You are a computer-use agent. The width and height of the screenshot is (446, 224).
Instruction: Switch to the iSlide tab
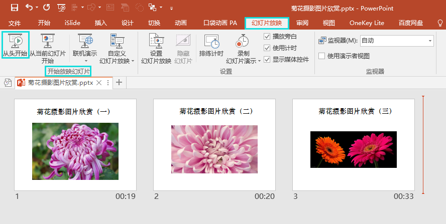pos(72,23)
